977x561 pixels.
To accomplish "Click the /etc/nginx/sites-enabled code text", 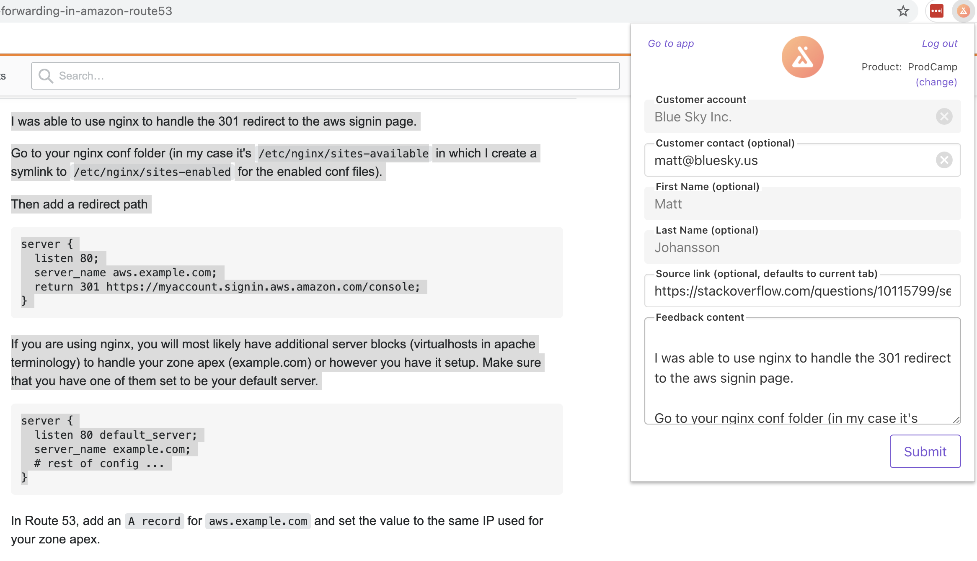I will (152, 172).
